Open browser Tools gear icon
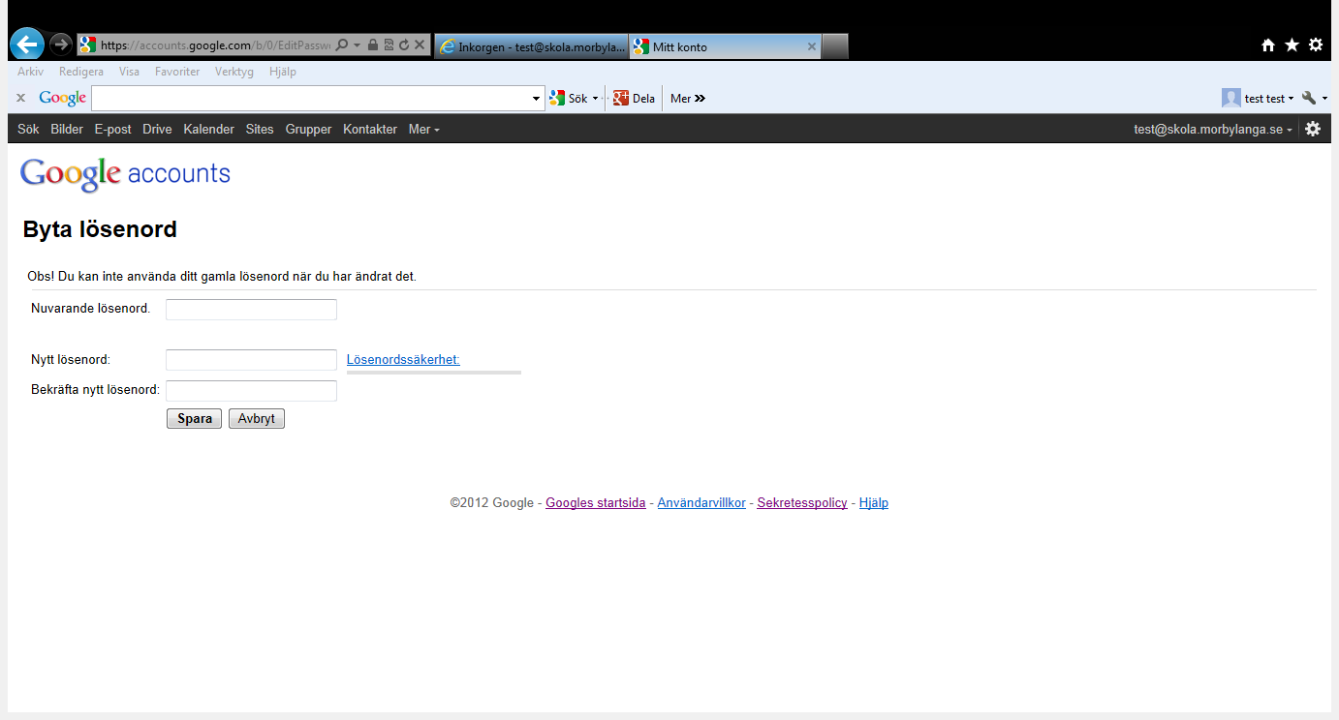Screen dimensions: 1339x720 click(x=1316, y=45)
